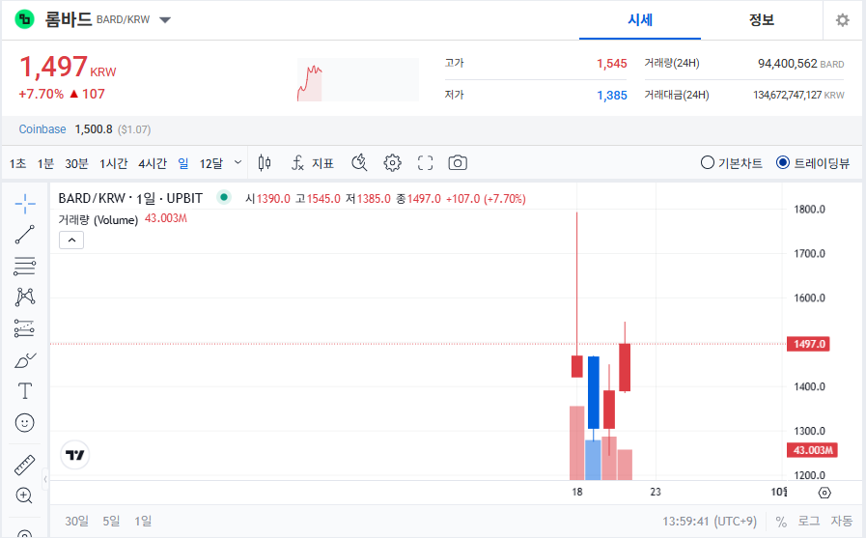Viewport: 866px width, 538px height.
Task: Open the time axis settings icon
Action: [824, 493]
